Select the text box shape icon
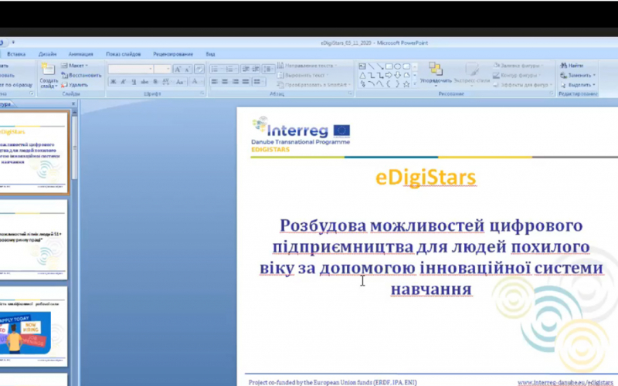 pos(362,66)
